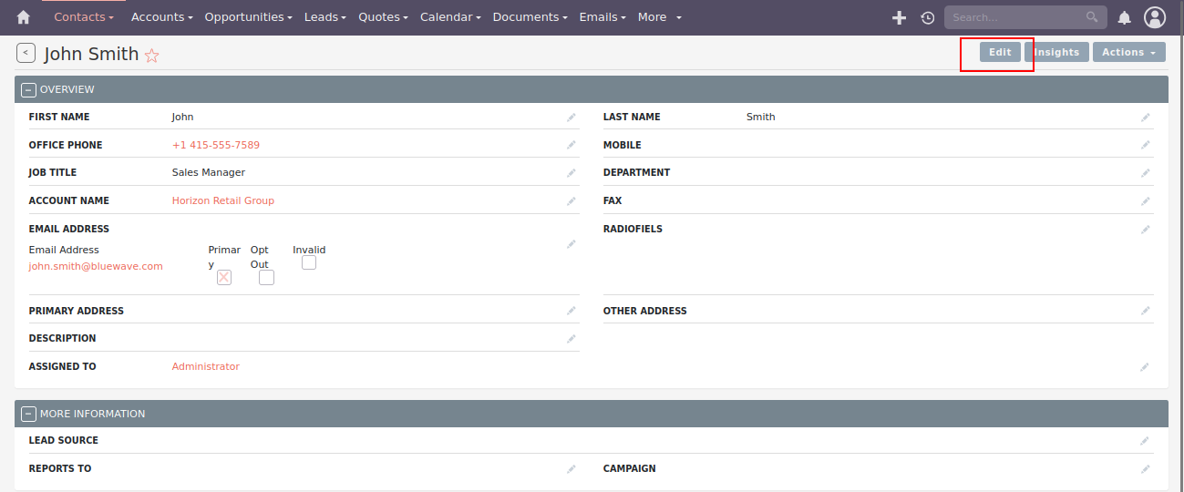The height and width of the screenshot is (492, 1184).
Task: Open the Accounts menu
Action: pos(162,17)
